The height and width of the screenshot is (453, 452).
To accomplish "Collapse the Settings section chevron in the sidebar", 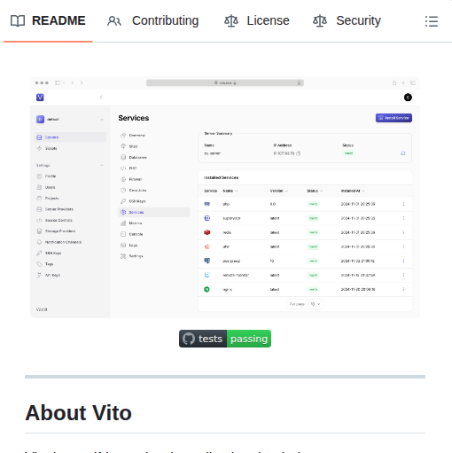I will tap(101, 165).
